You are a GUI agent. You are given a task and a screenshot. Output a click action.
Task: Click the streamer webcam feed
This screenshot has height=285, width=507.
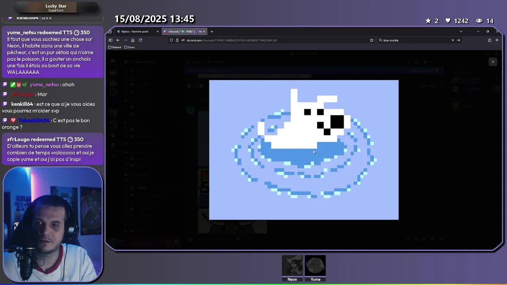[52, 224]
